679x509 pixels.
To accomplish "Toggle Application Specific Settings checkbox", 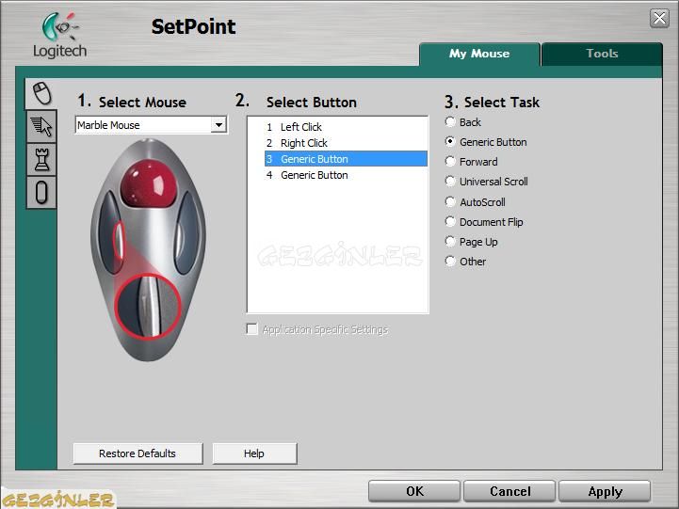I will coord(251,329).
